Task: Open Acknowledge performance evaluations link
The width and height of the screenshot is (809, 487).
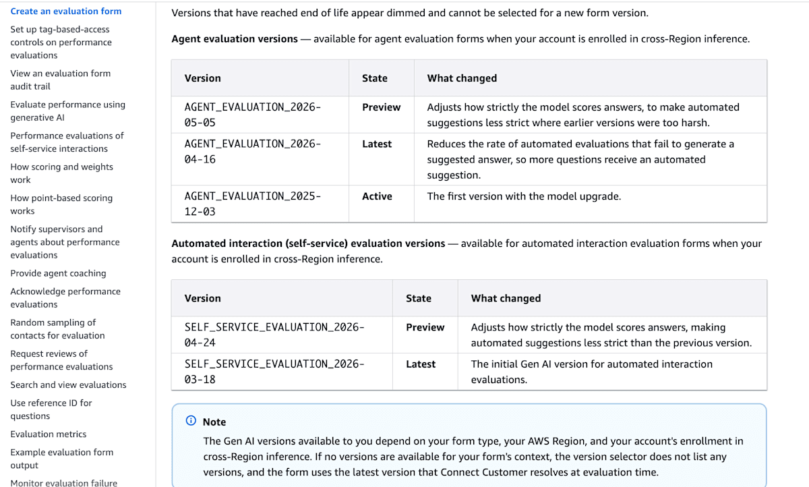Action: pyautogui.click(x=65, y=297)
